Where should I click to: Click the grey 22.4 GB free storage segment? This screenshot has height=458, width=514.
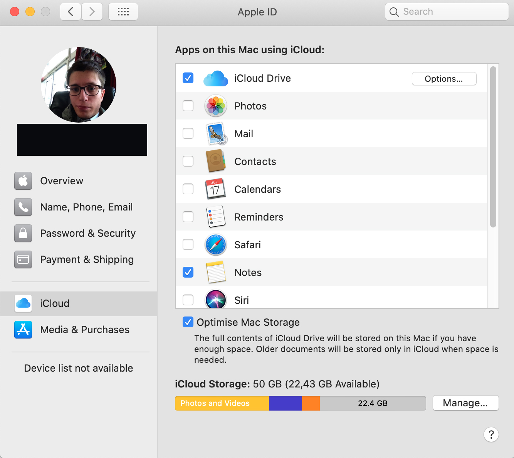click(373, 403)
